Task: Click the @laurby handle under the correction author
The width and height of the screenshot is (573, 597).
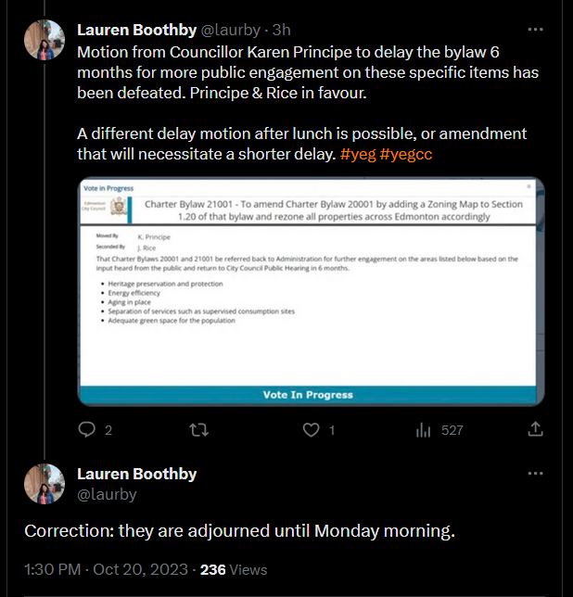Action: click(x=107, y=494)
